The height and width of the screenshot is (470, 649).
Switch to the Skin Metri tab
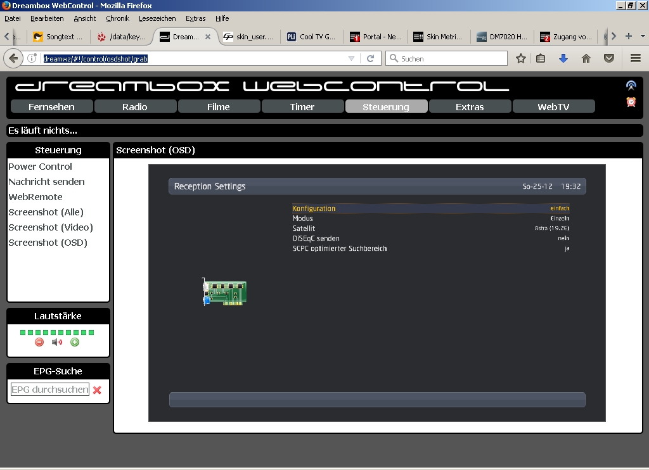click(439, 37)
